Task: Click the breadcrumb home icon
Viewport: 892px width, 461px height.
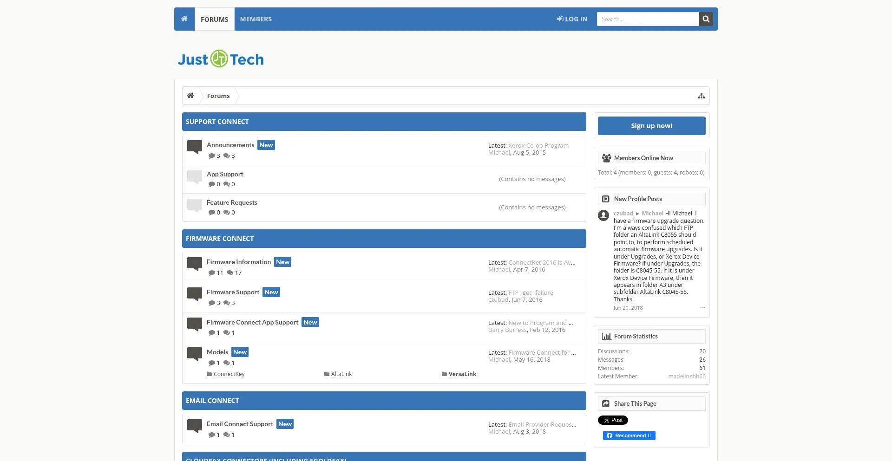Action: (x=190, y=96)
